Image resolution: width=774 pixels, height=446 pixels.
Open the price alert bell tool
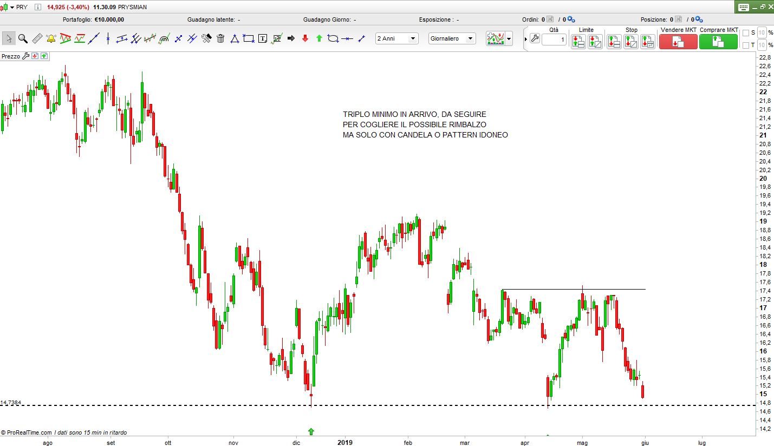point(51,38)
